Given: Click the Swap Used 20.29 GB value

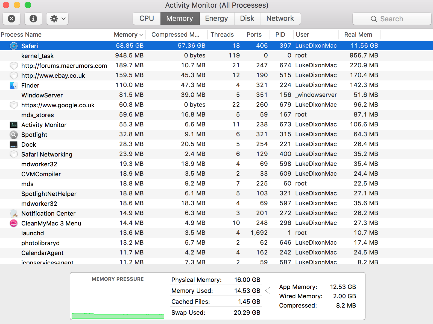Looking at the screenshot, I should 247,313.
